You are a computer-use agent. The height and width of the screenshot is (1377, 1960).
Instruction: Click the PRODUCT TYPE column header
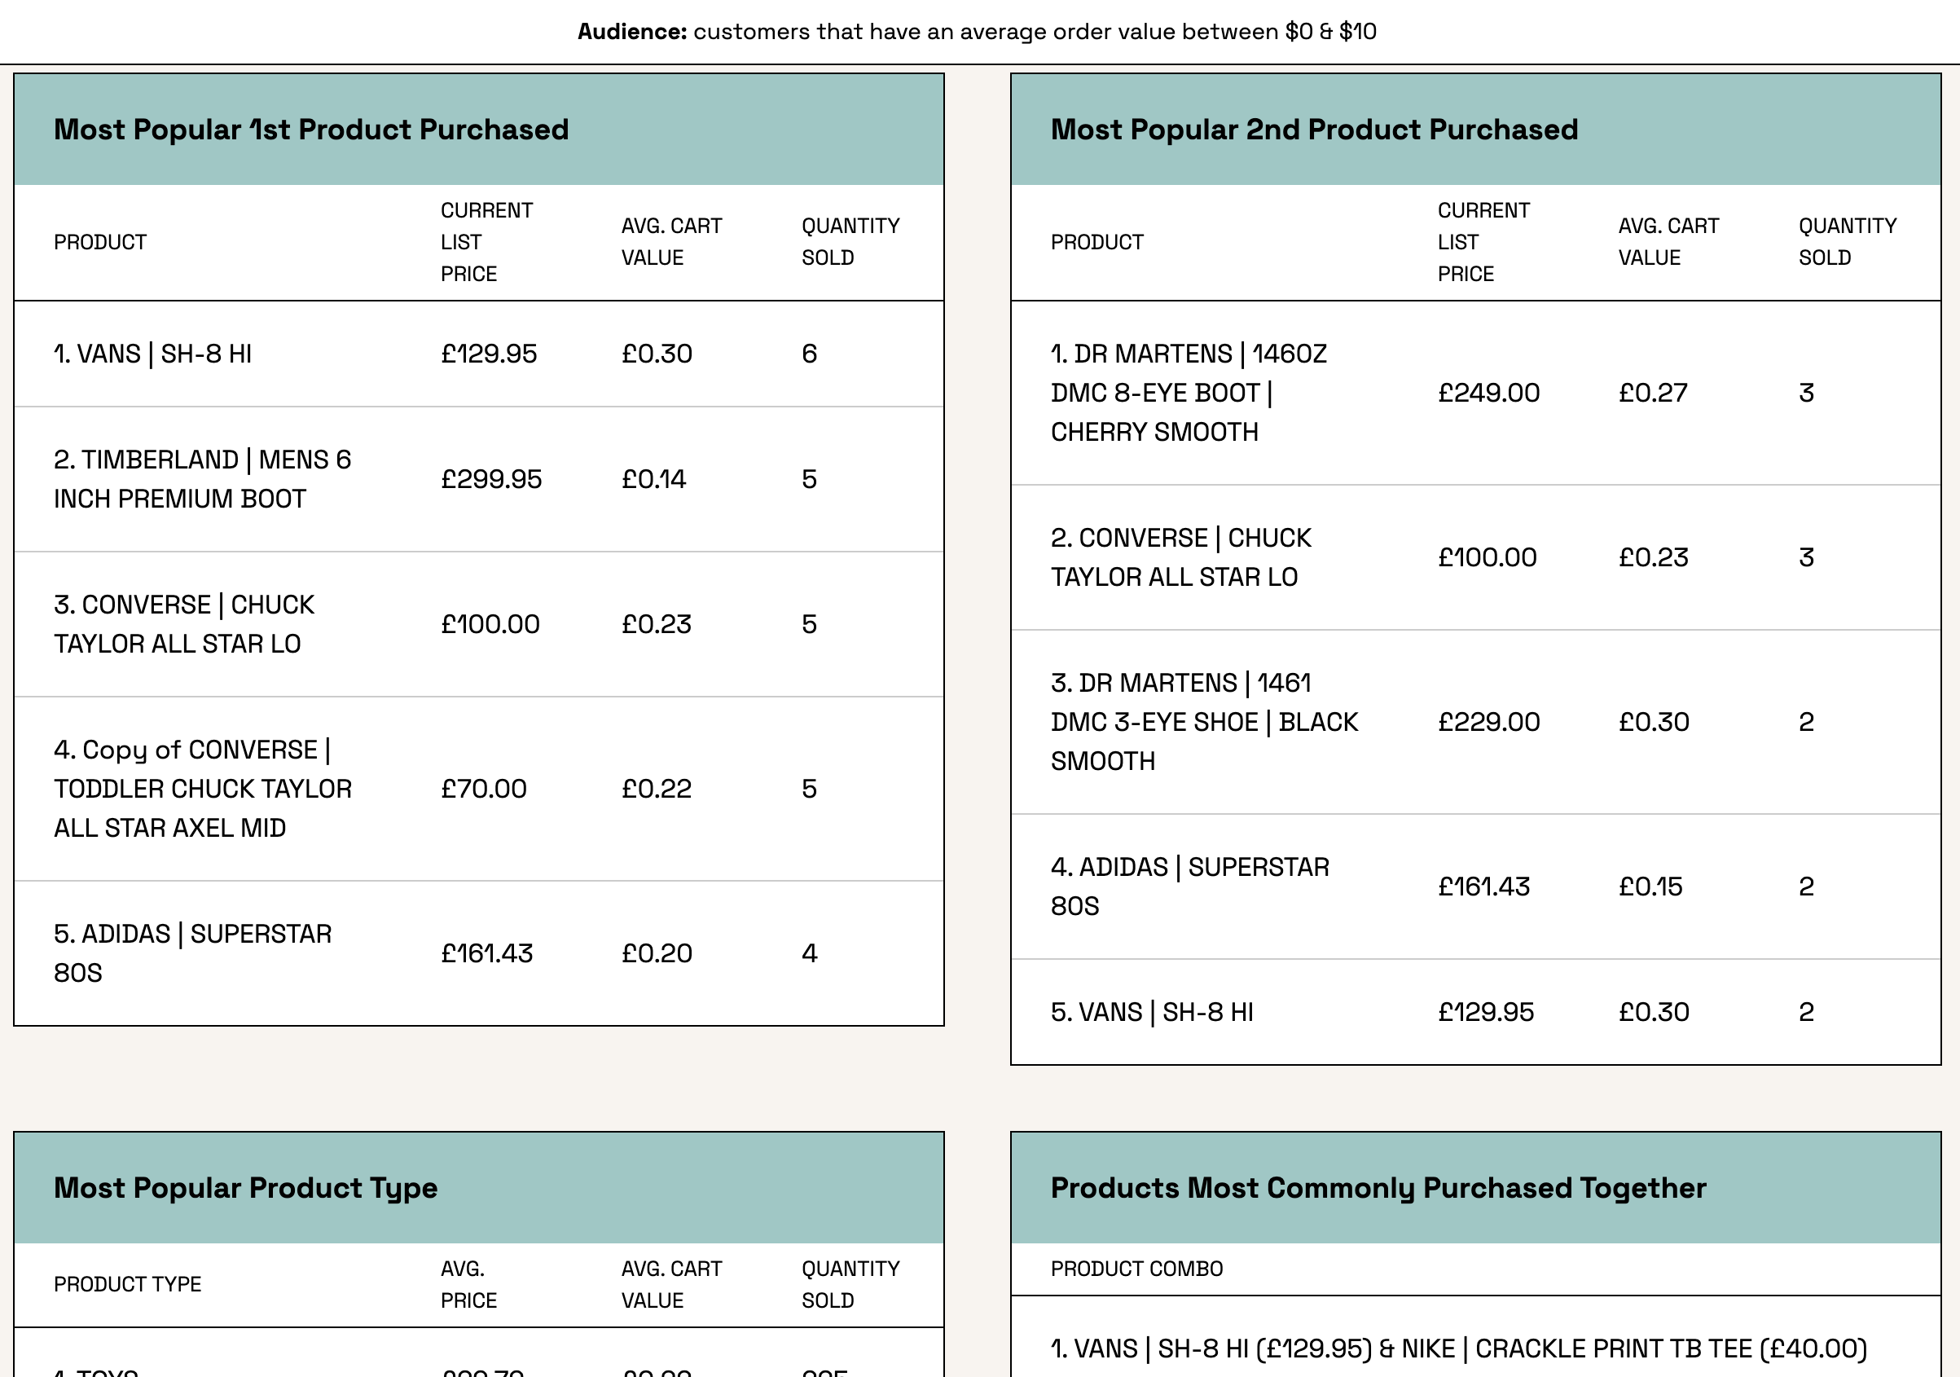coord(127,1284)
